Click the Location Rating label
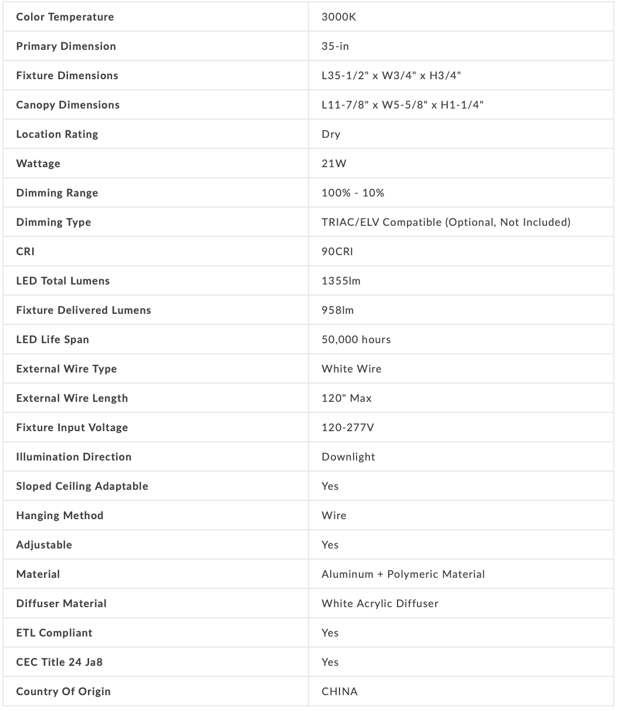Viewport: 618px width, 711px height. coord(57,134)
